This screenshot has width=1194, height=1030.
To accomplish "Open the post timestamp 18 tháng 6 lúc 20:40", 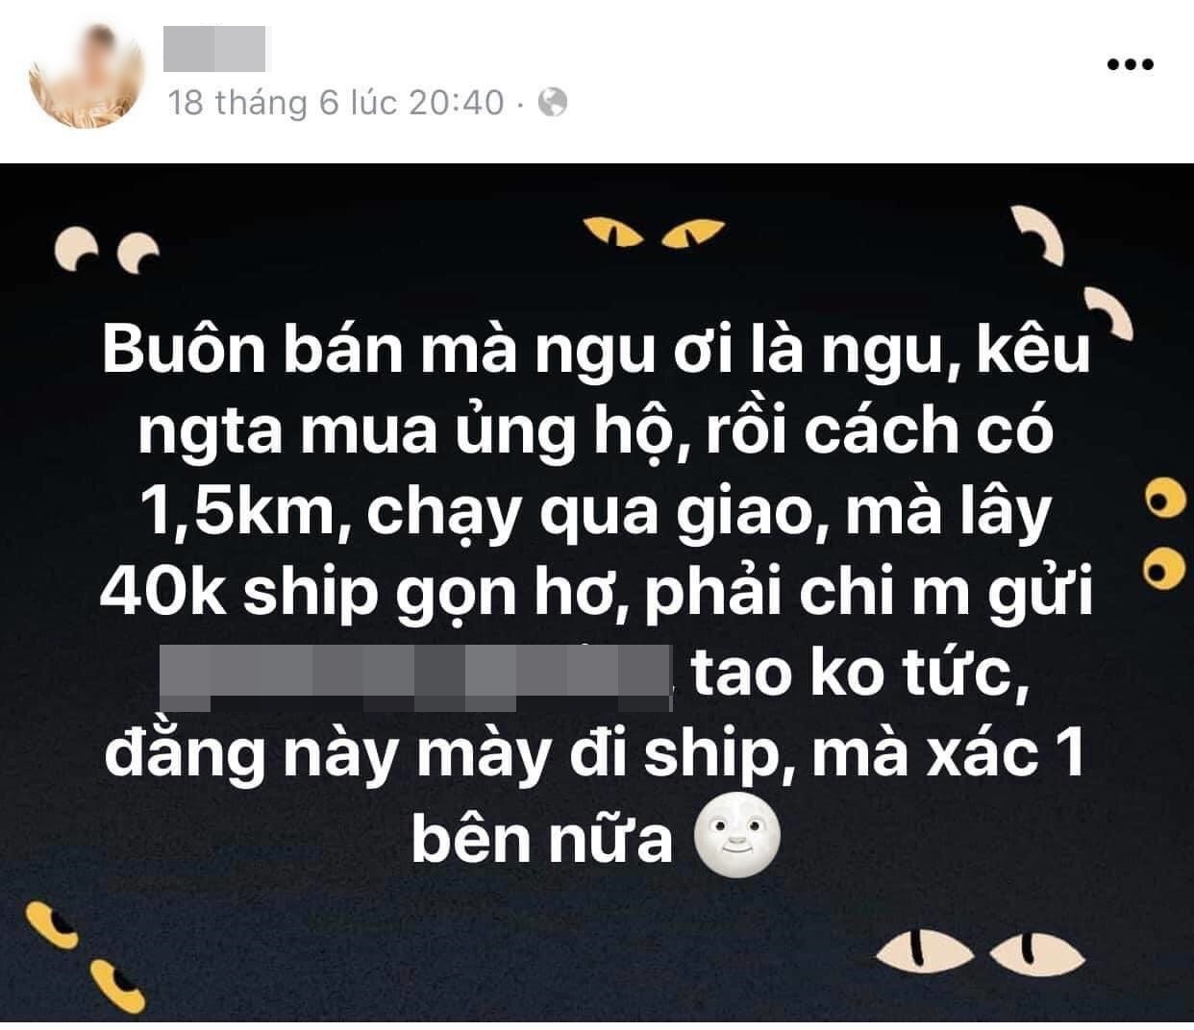I will [336, 103].
